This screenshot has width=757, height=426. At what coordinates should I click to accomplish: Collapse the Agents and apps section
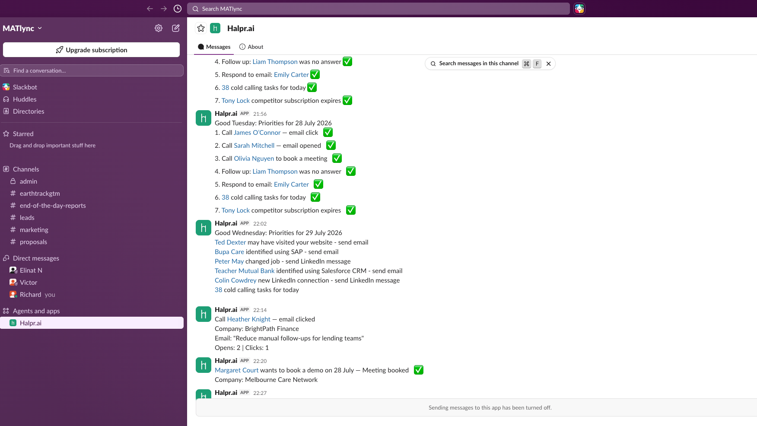pos(36,311)
